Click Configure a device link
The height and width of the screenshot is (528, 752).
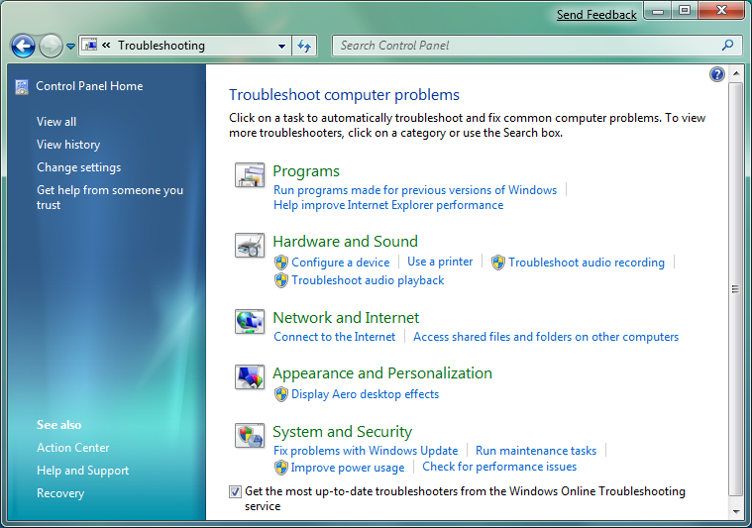click(341, 263)
